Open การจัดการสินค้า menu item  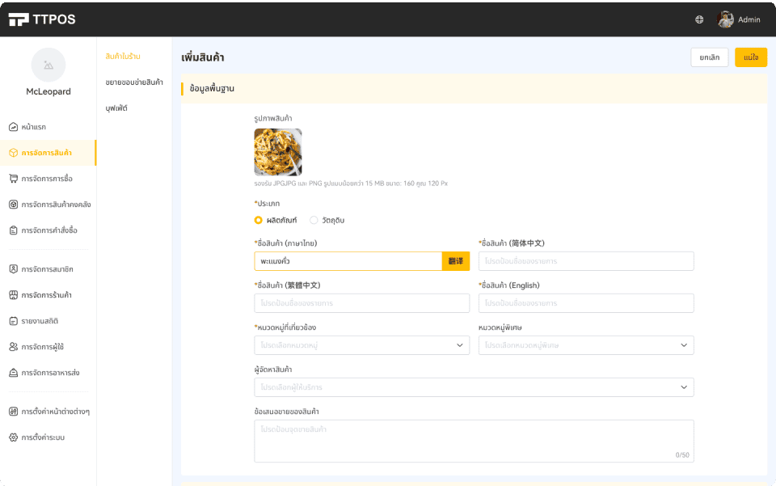[x=48, y=153]
